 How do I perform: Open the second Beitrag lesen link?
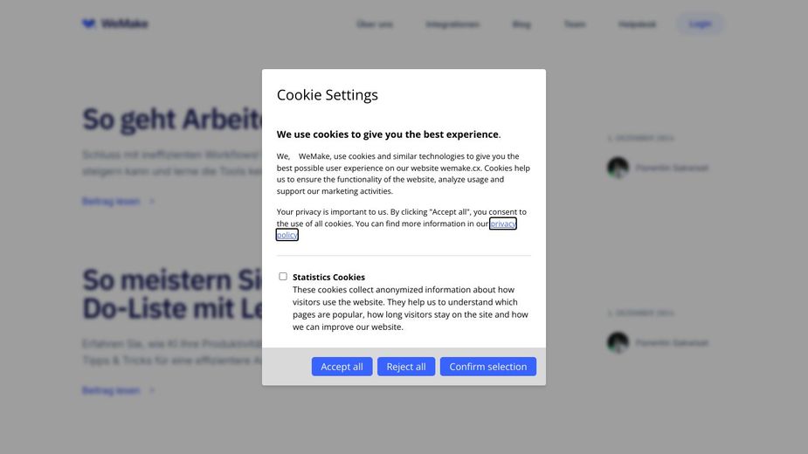click(111, 391)
